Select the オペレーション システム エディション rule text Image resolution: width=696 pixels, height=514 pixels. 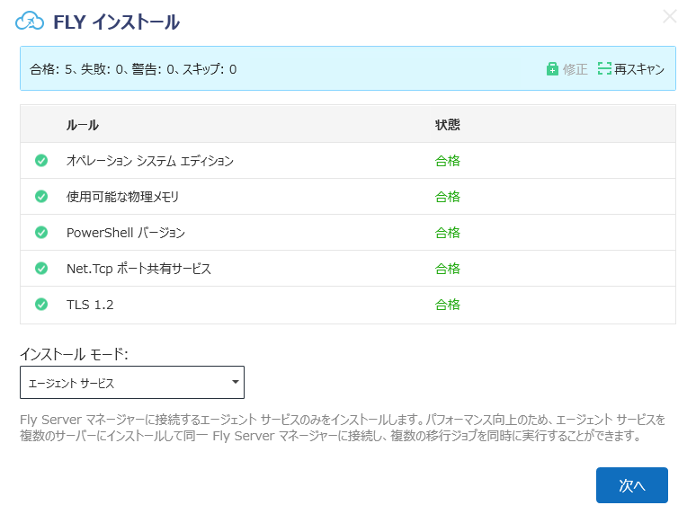150,161
